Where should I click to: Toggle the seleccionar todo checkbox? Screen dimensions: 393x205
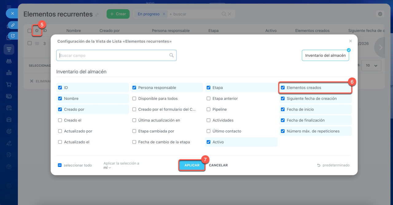60,165
